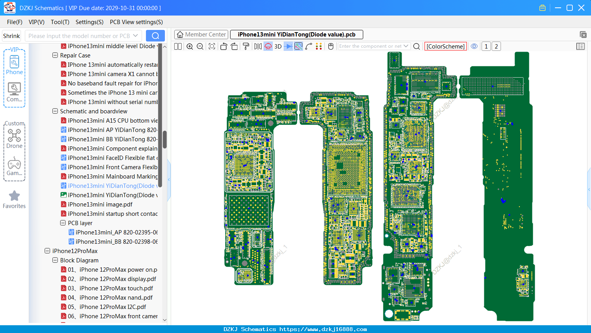Open the File(F) menu
Screen dimensions: 591x333
coord(15,22)
